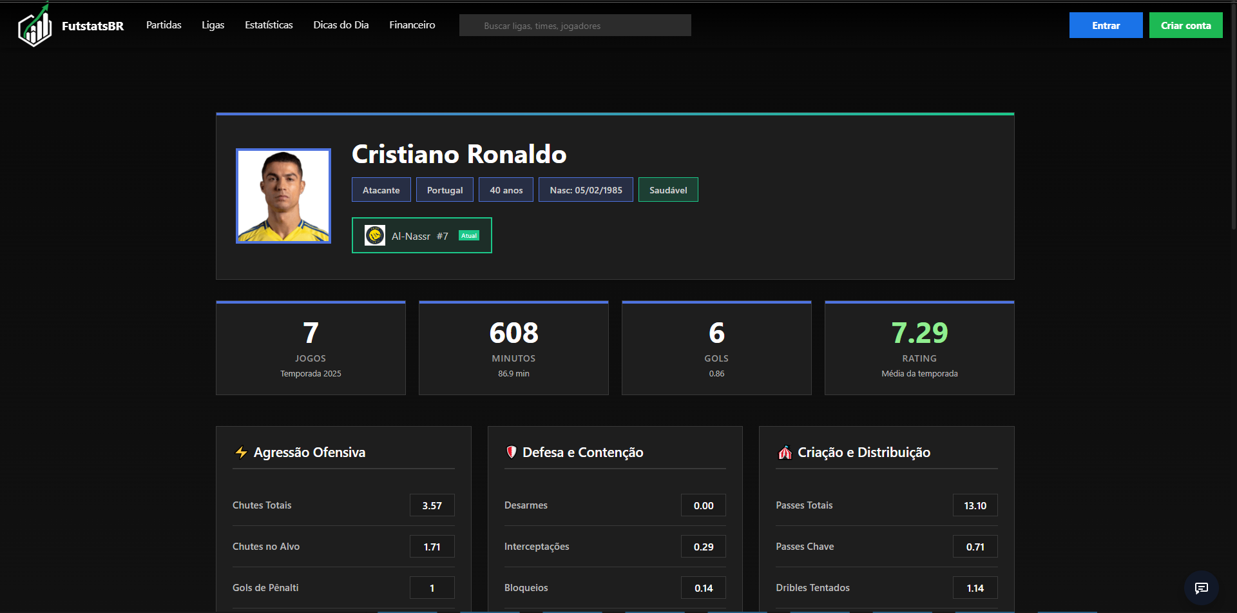Click the 40 anos tag
Image resolution: width=1237 pixels, height=613 pixels.
tap(506, 190)
